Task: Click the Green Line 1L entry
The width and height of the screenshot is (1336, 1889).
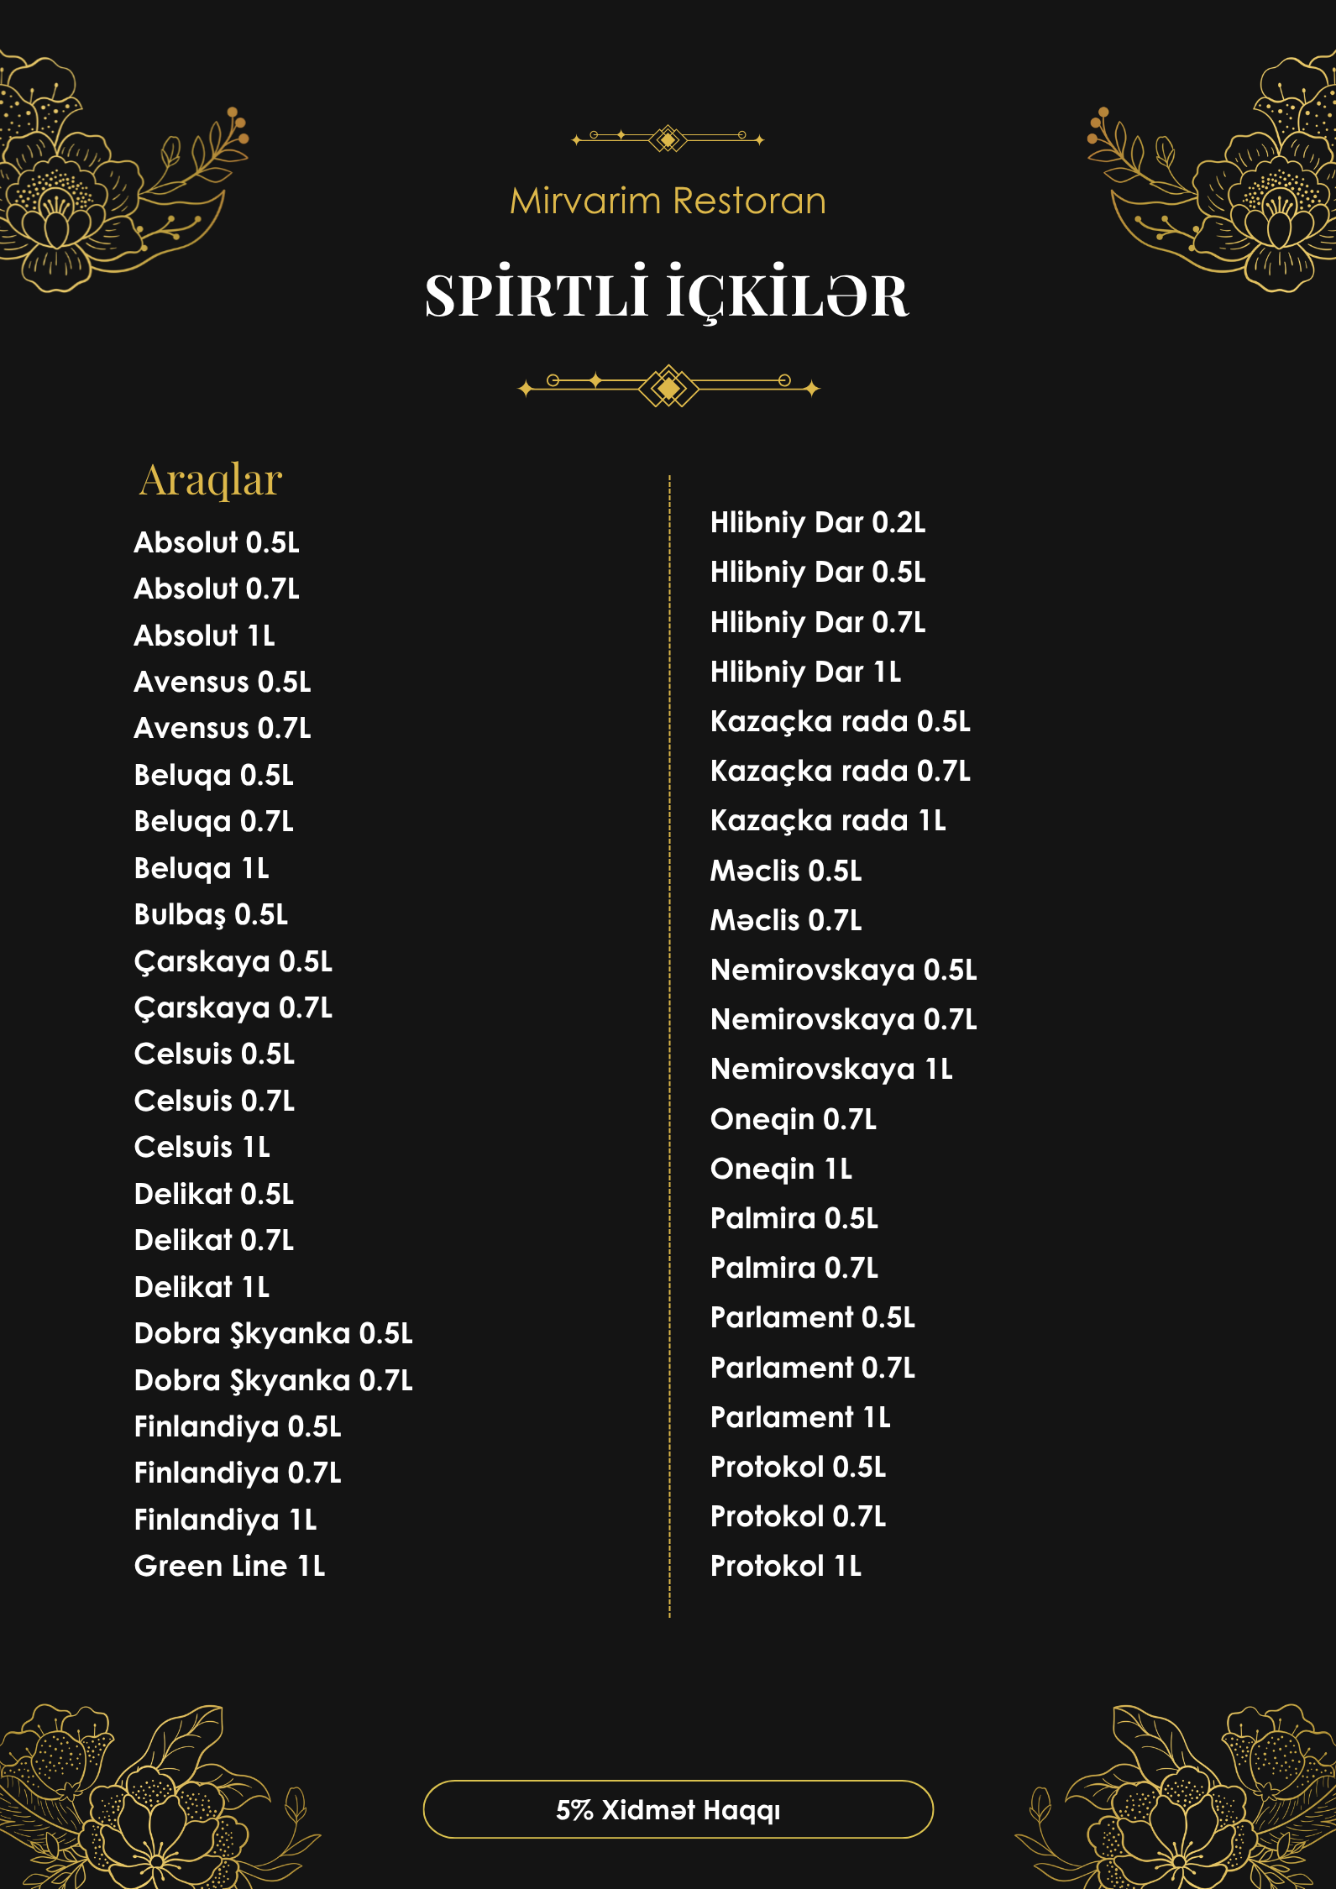Action: (229, 1566)
